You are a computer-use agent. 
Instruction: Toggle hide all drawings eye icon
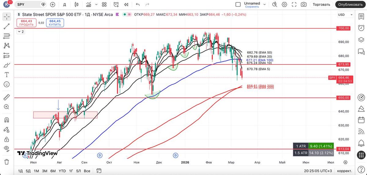pyautogui.click(x=6, y=148)
